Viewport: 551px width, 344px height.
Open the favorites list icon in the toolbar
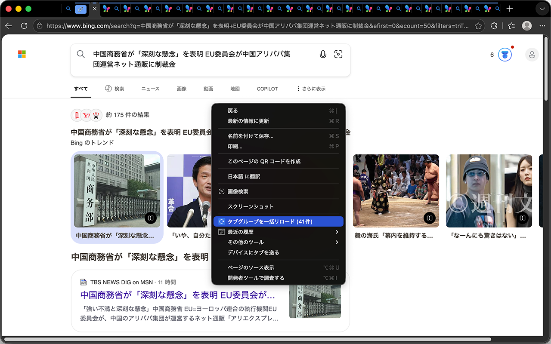pos(511,26)
